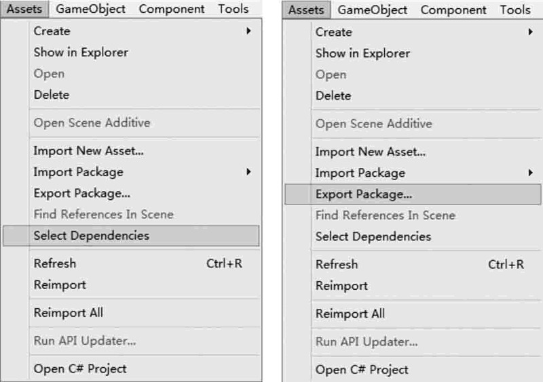
Task: Select Show in Explorer in left menu
Action: 81,53
